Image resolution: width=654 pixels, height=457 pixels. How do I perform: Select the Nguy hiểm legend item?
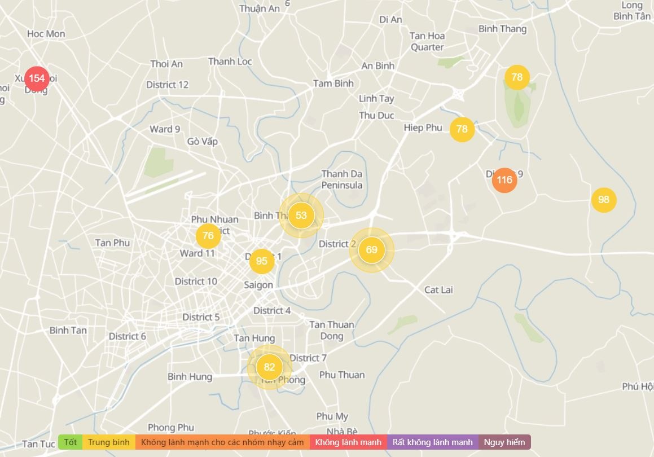504,442
